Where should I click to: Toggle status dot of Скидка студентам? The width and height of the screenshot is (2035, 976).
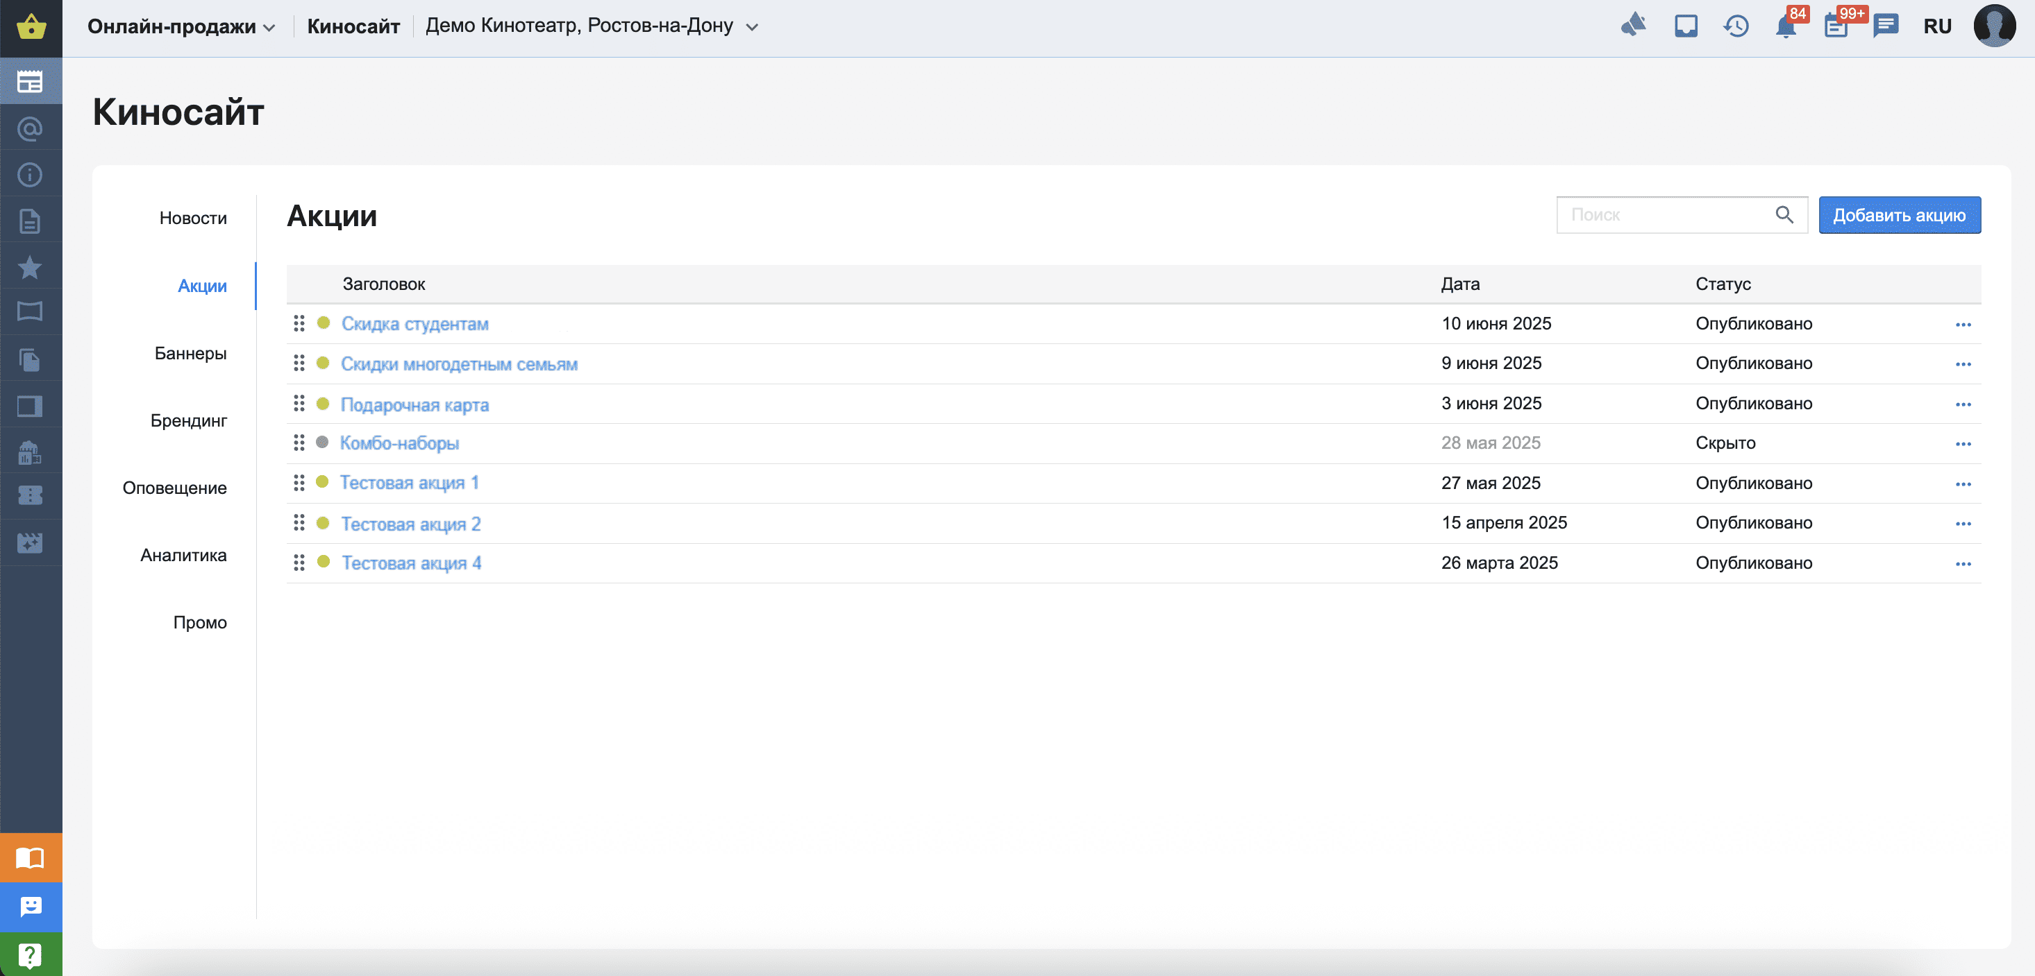point(323,323)
